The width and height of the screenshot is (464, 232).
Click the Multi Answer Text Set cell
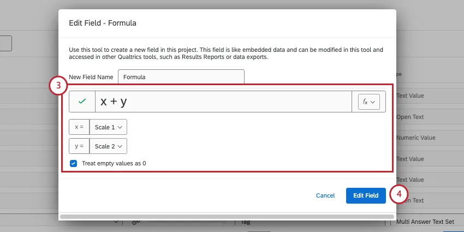[x=425, y=222]
